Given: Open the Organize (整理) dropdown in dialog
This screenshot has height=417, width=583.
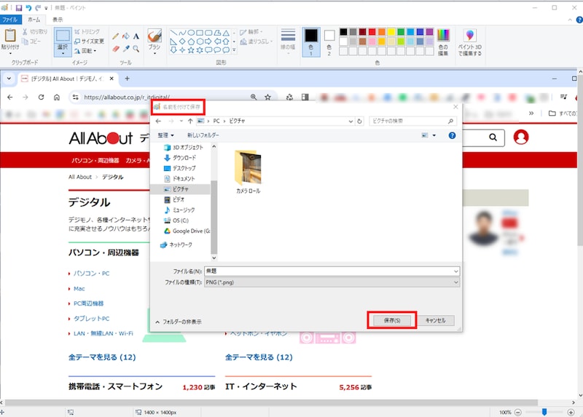Looking at the screenshot, I should coord(165,135).
